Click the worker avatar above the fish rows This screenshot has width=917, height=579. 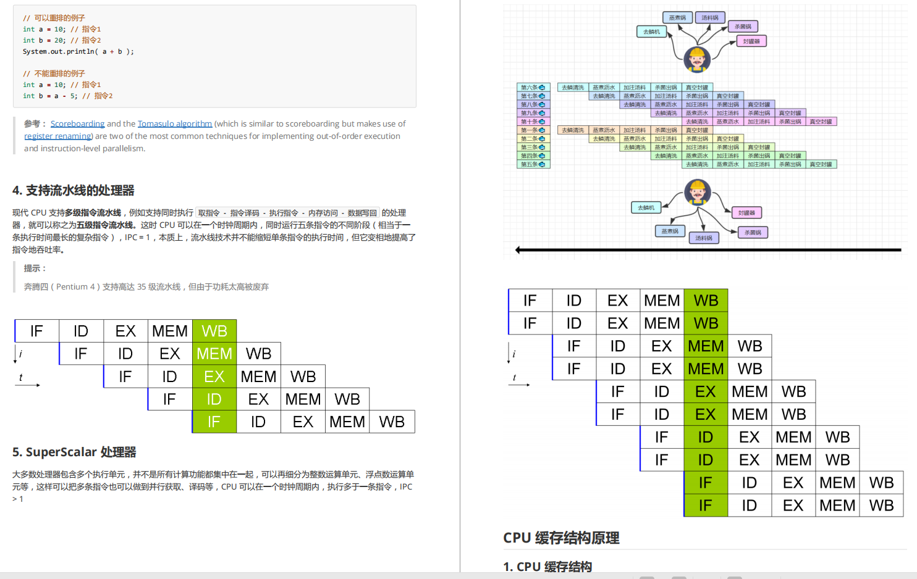pos(697,59)
